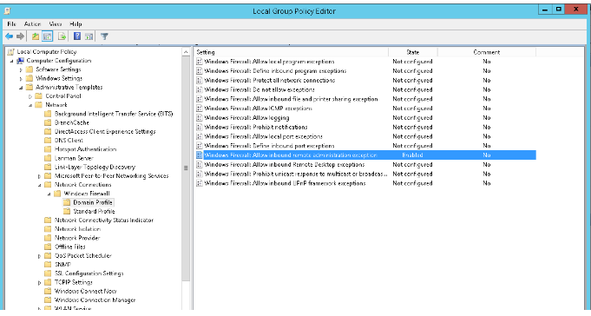This screenshot has height=316, width=591.
Task: Select 'Allow inbound Remote Desktop exceptions' setting
Action: click(284, 164)
